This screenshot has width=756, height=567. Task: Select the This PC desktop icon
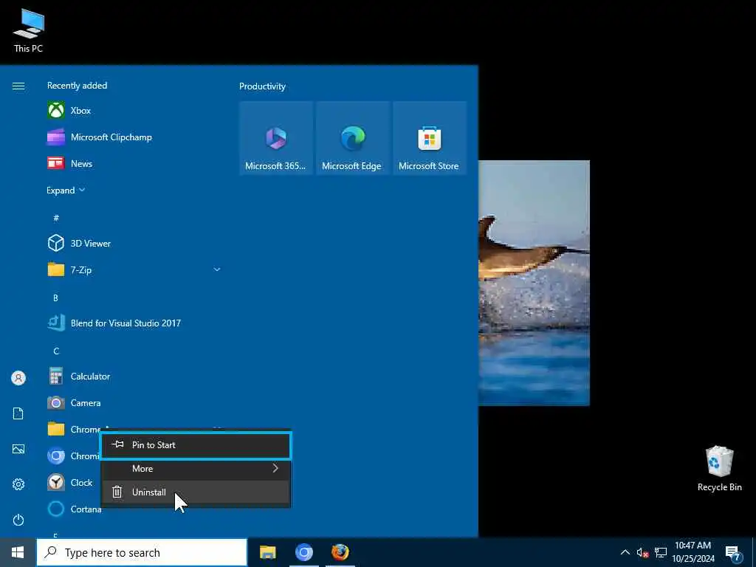coord(28,30)
